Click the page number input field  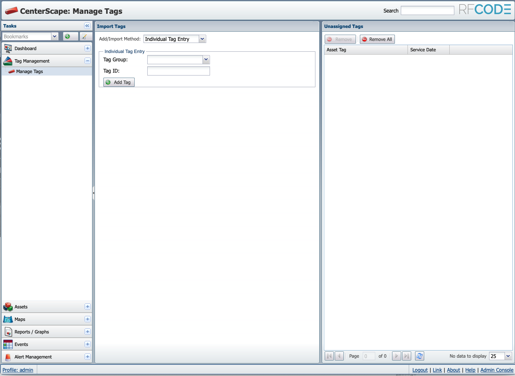coord(369,356)
